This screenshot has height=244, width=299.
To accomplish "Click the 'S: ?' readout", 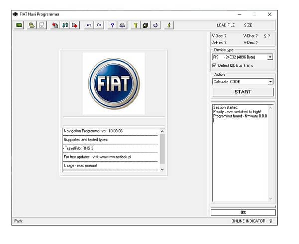I will pos(267,36).
